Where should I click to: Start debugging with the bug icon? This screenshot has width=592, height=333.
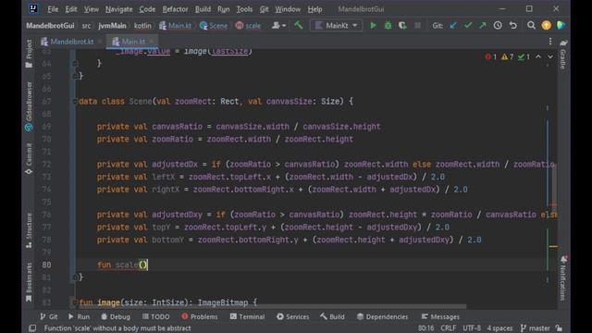coord(388,25)
